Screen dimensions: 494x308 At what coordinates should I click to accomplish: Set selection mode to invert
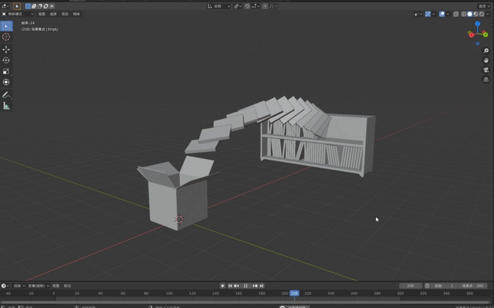tap(46, 6)
